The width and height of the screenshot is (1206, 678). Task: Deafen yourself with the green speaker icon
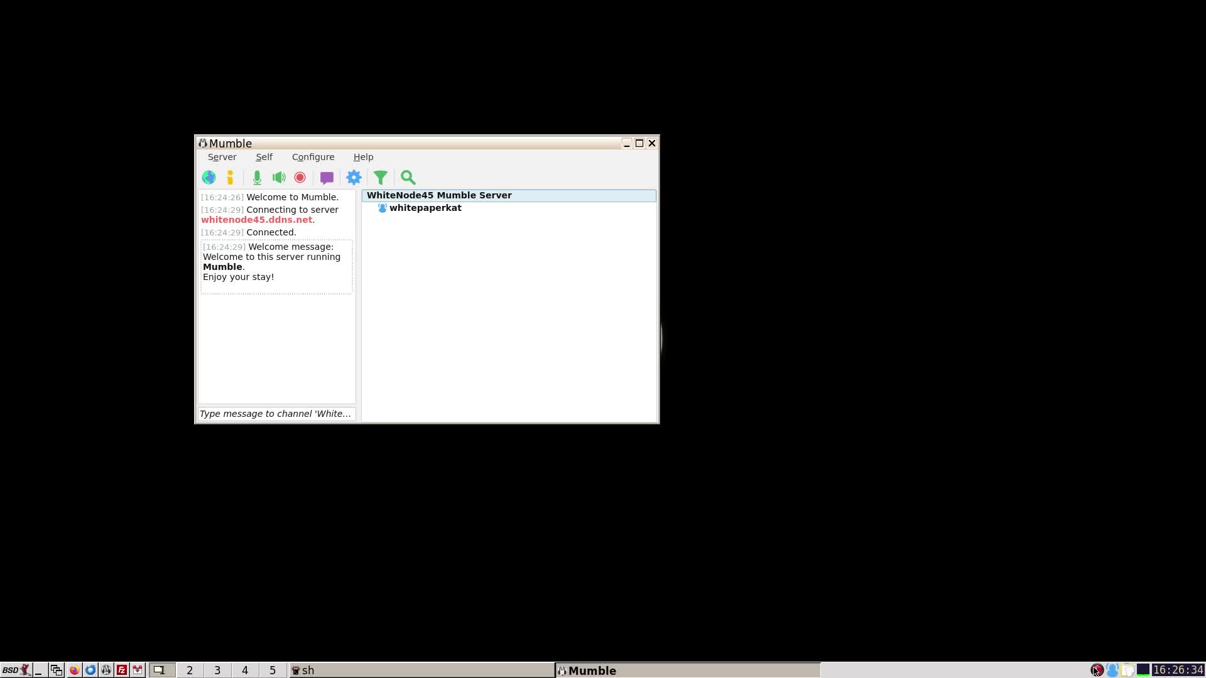279,178
